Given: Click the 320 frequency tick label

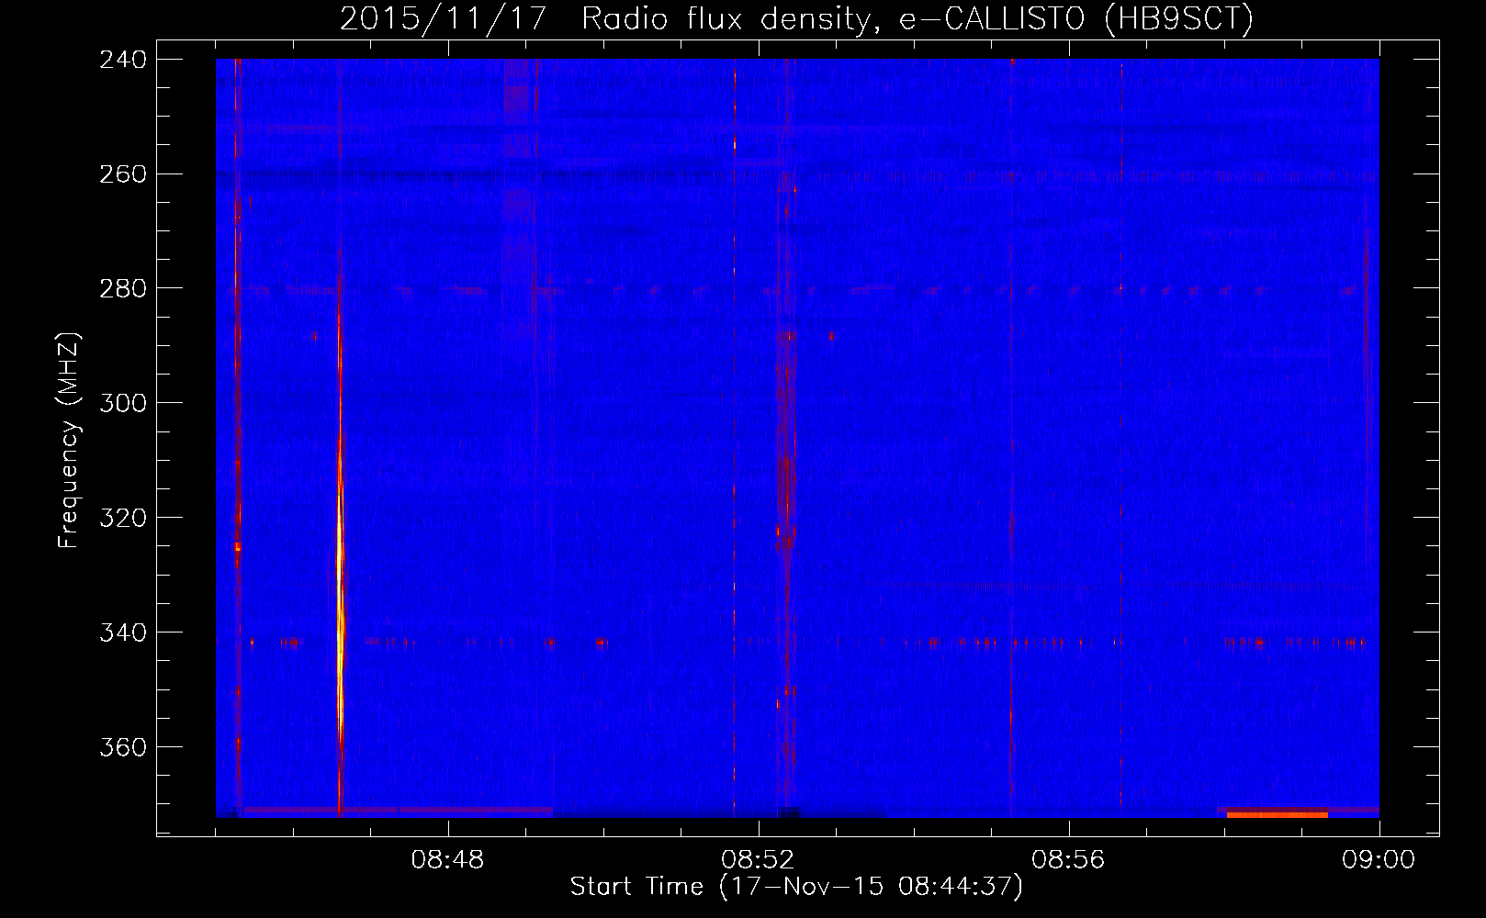Looking at the screenshot, I should [123, 518].
